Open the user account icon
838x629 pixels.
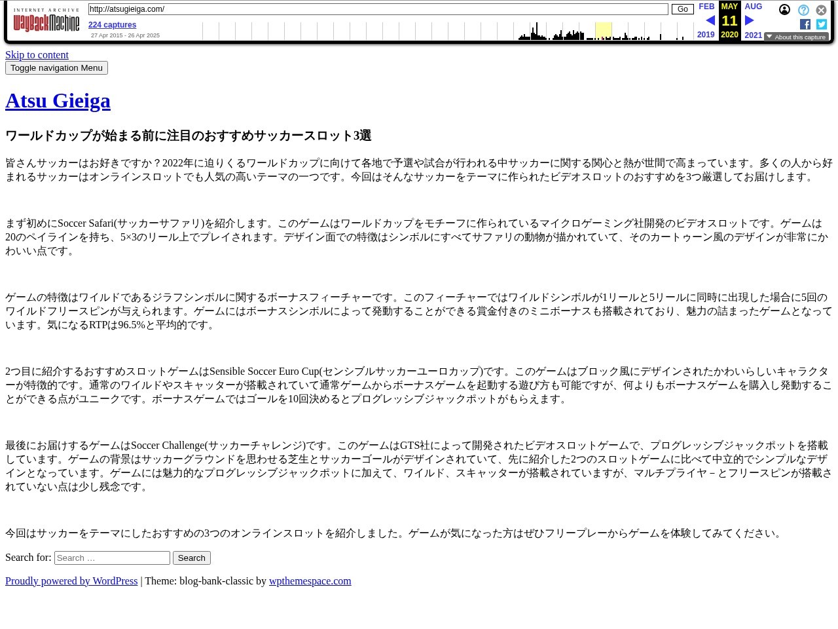pos(784,10)
